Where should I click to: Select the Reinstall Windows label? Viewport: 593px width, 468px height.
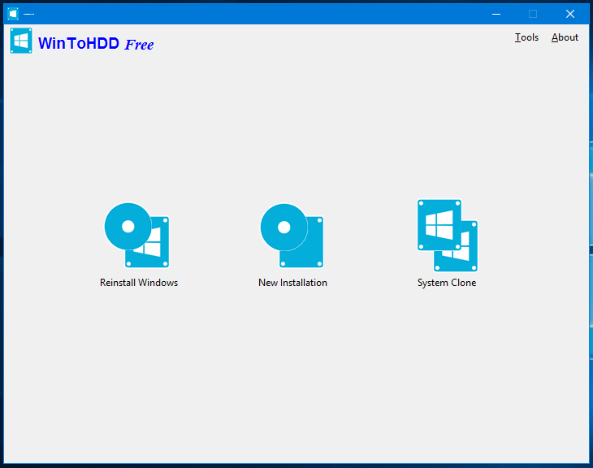[139, 283]
